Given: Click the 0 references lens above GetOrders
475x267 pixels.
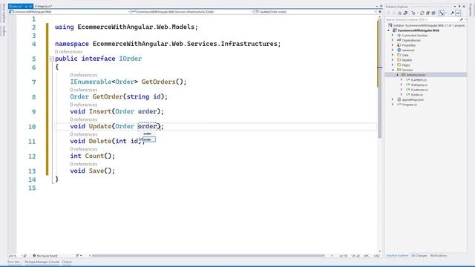Looking at the screenshot, I should coord(84,75).
